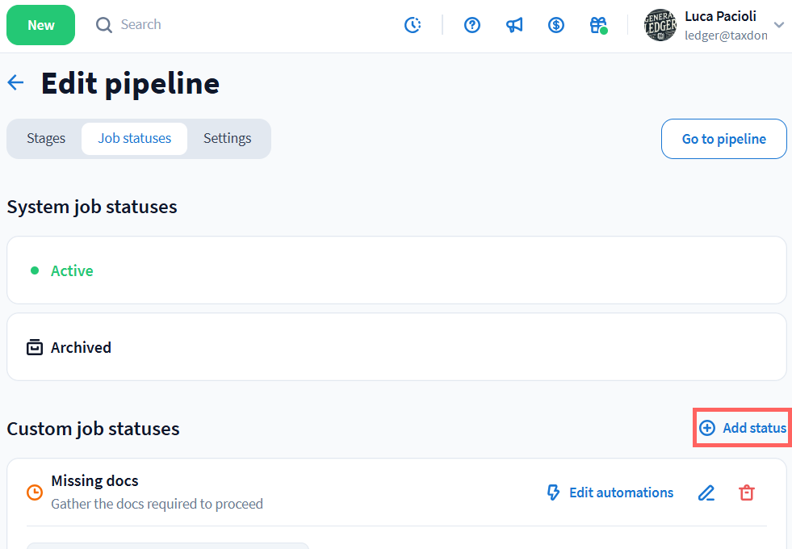Click the gift box icon

(x=598, y=25)
